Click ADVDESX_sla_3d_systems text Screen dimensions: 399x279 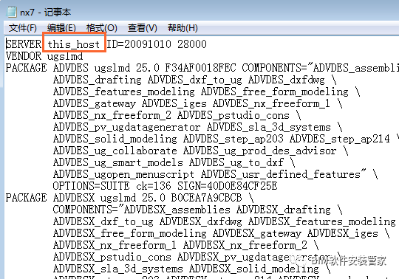[117, 269]
